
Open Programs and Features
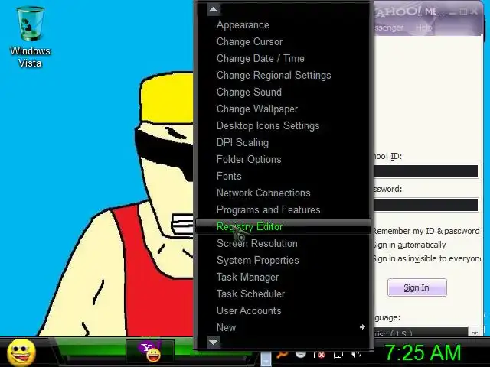[269, 210]
